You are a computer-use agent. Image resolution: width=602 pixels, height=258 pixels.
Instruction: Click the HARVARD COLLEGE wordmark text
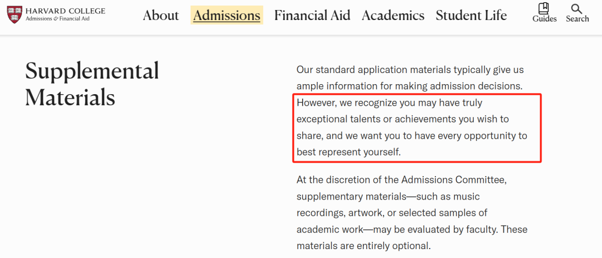65,11
